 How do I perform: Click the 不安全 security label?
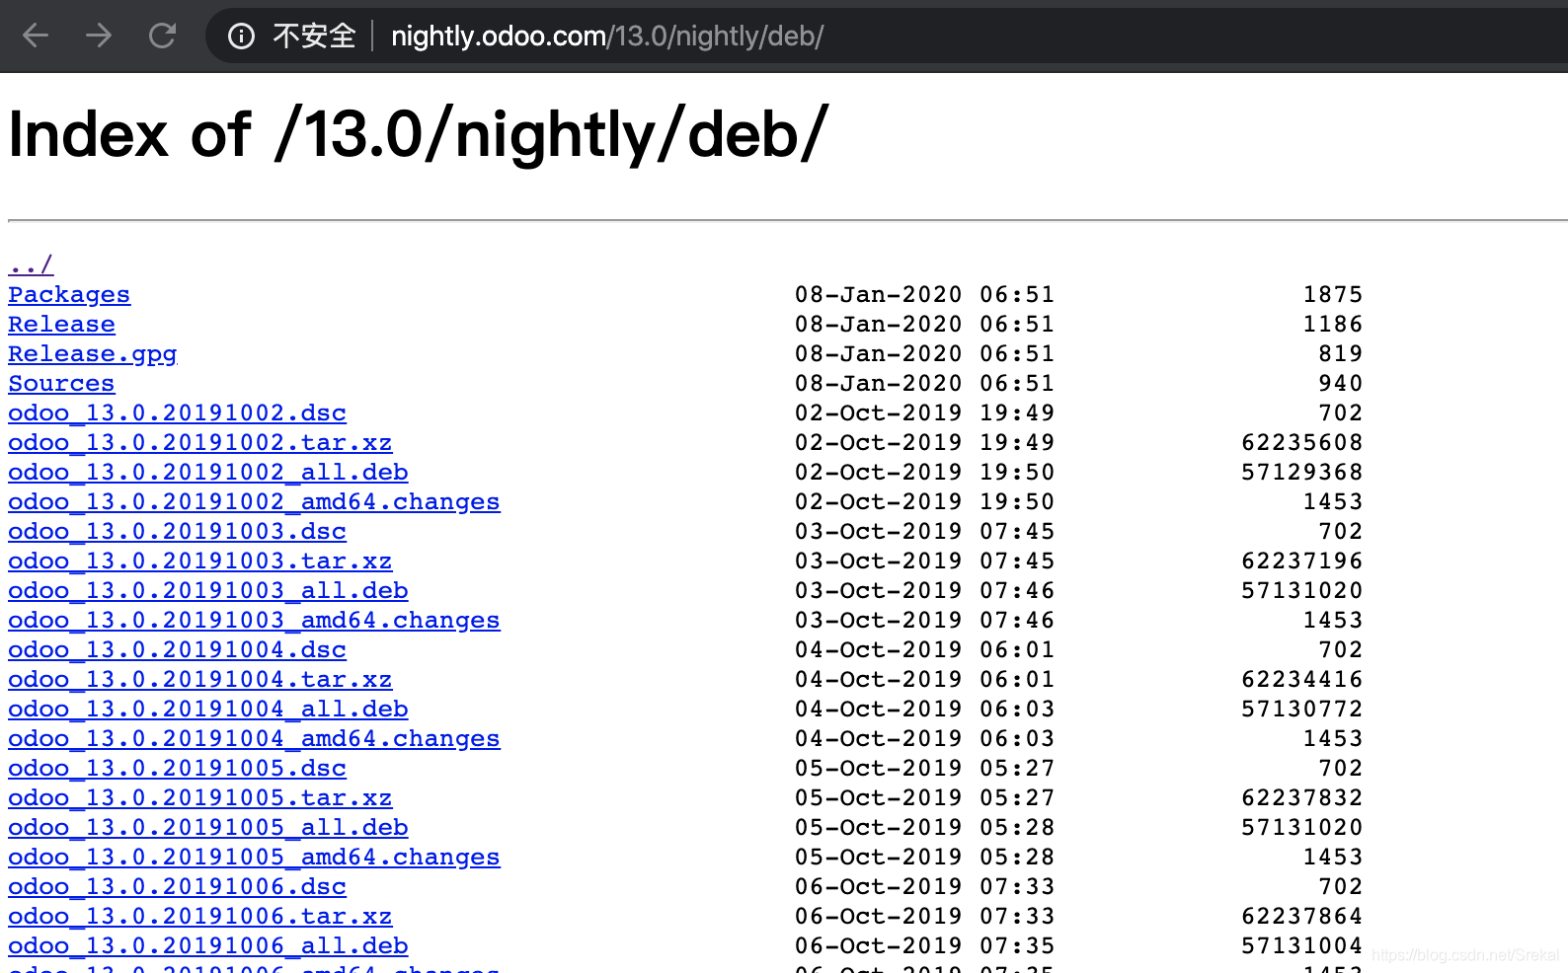tap(314, 37)
